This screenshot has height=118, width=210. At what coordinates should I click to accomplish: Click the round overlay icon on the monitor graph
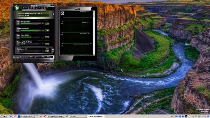[62, 13]
